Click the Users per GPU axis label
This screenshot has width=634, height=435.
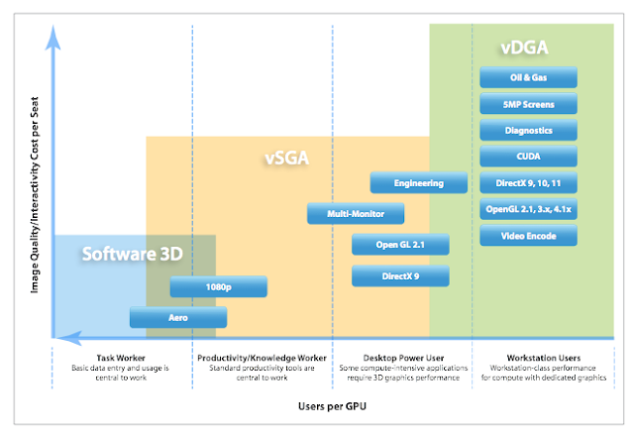(332, 406)
